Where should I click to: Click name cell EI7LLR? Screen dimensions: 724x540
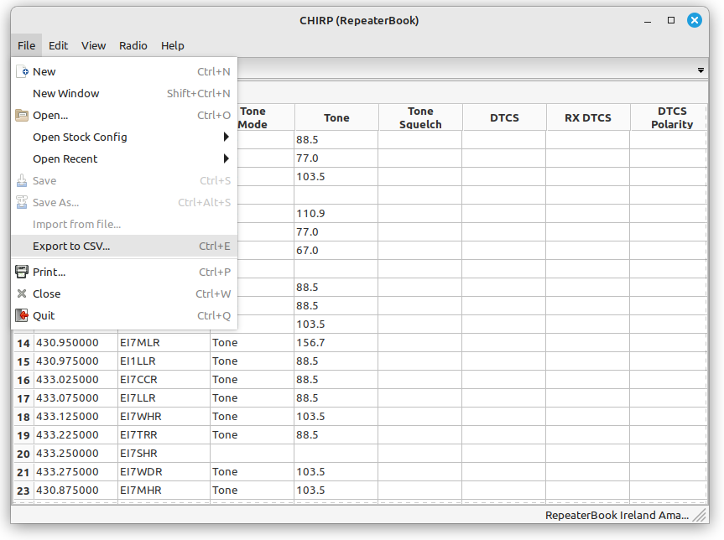click(x=164, y=398)
